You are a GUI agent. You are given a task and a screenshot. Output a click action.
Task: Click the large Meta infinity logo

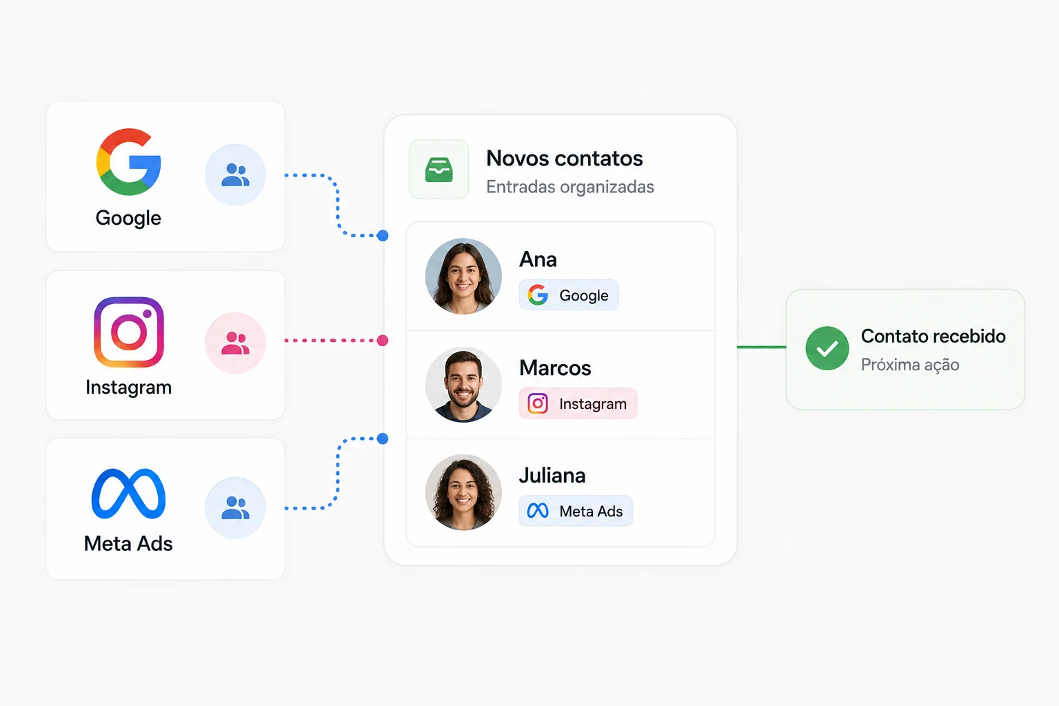pos(129,494)
